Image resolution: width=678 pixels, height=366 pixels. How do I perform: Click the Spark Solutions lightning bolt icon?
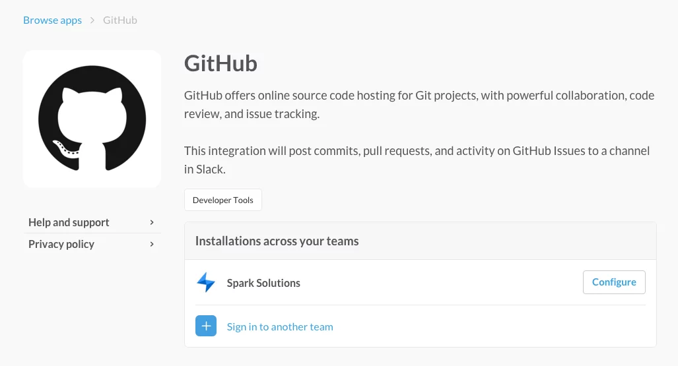click(206, 283)
